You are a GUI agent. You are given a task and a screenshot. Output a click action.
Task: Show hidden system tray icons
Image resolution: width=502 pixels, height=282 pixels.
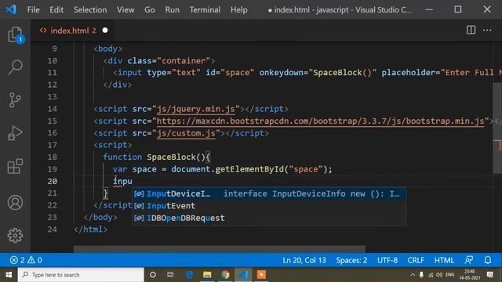pos(413,275)
